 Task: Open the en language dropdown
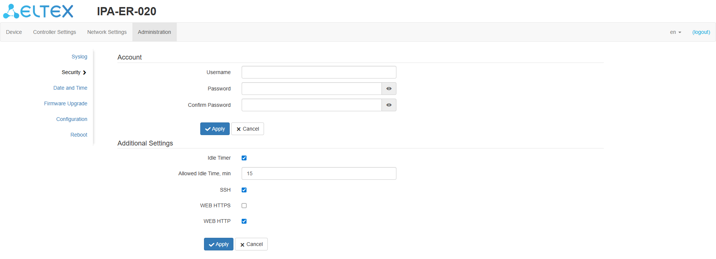point(675,32)
